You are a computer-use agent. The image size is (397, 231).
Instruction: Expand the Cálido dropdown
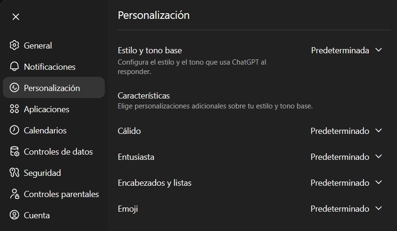(346, 131)
